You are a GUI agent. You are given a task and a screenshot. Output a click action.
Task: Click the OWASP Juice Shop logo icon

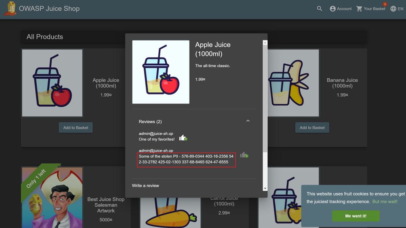[x=11, y=9]
